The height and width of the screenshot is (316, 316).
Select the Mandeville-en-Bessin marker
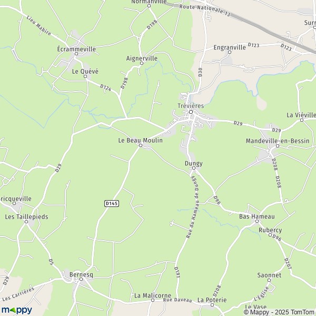tap(278, 146)
